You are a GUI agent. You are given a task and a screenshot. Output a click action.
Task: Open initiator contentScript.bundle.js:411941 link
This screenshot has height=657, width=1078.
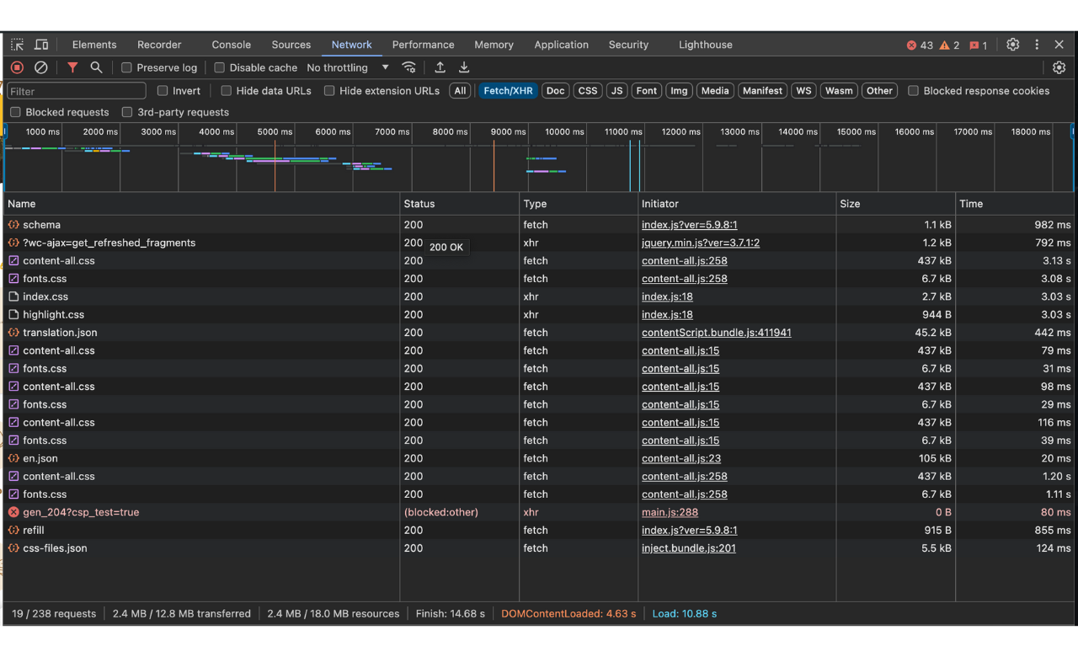[x=717, y=333]
